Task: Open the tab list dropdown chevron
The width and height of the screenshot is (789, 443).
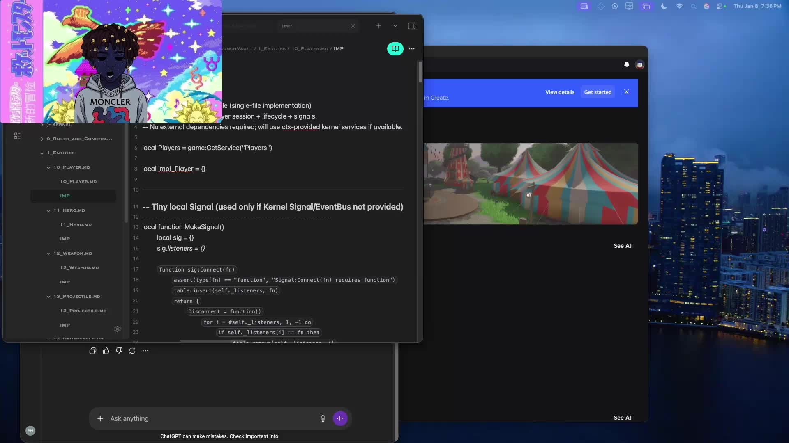Action: click(395, 26)
